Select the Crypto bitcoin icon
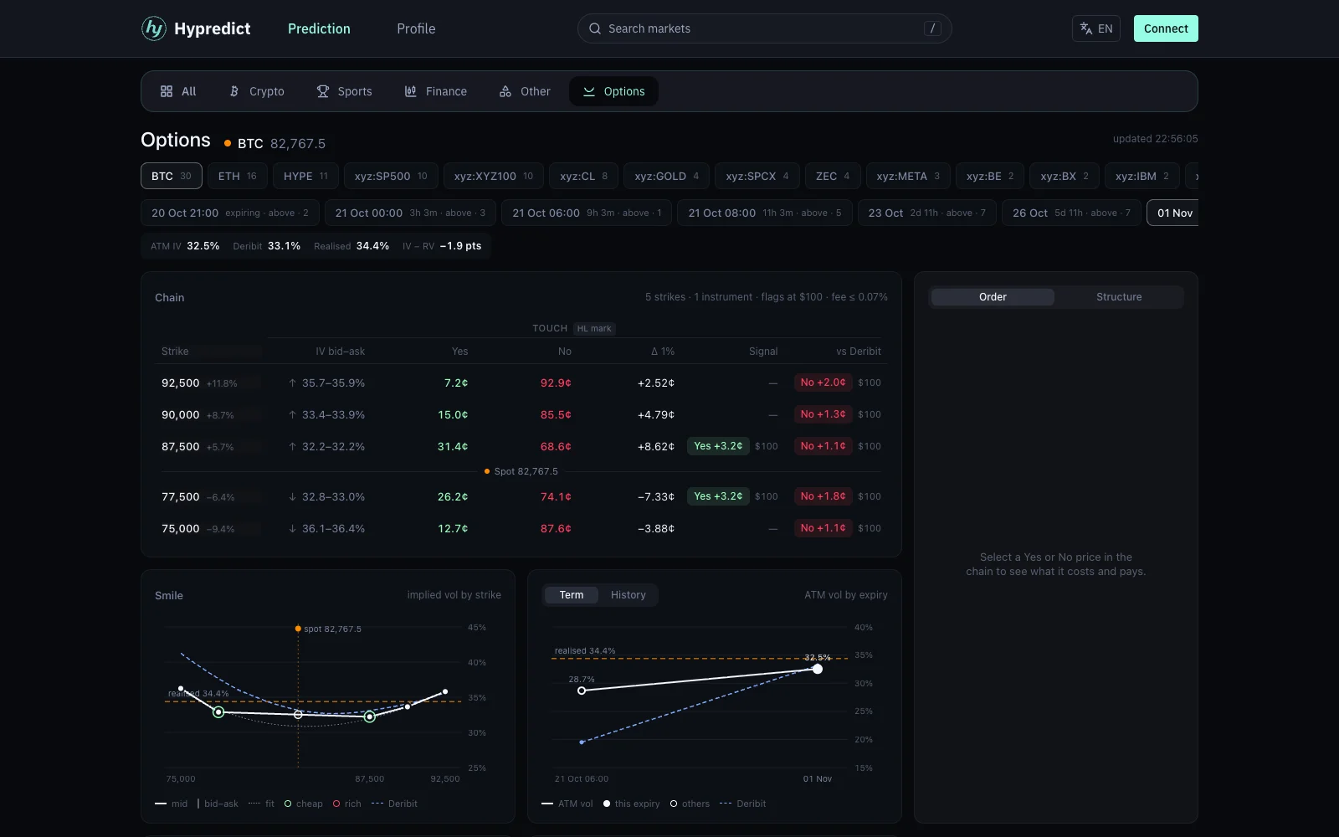 234,91
